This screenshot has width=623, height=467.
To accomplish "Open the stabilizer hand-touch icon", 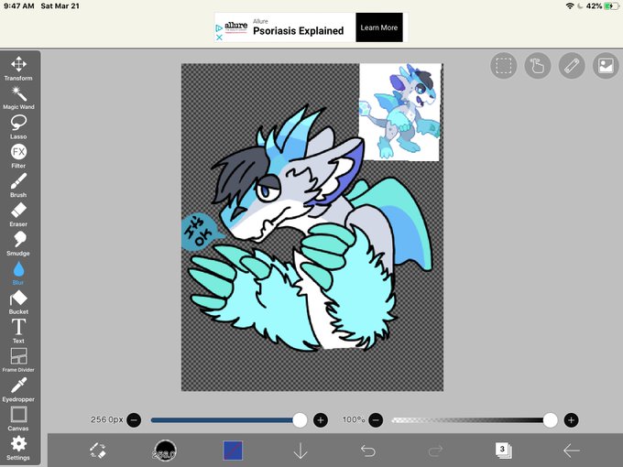I will (x=538, y=66).
